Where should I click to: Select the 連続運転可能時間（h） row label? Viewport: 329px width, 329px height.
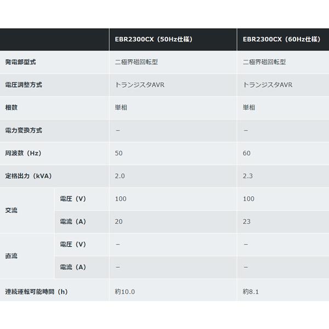click(36, 290)
